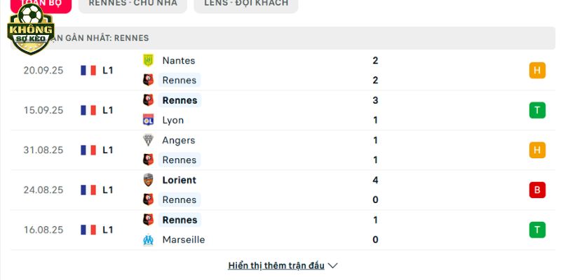Click the Lyon club logo
This screenshot has width=561, height=280.
coord(148,120)
